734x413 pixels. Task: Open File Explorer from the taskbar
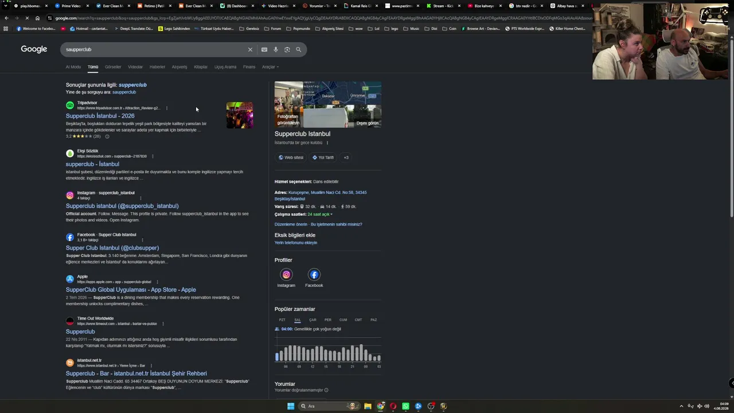point(368,406)
